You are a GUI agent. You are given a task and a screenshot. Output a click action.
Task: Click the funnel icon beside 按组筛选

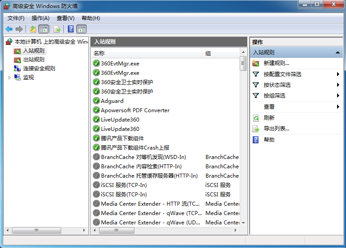tap(256, 95)
